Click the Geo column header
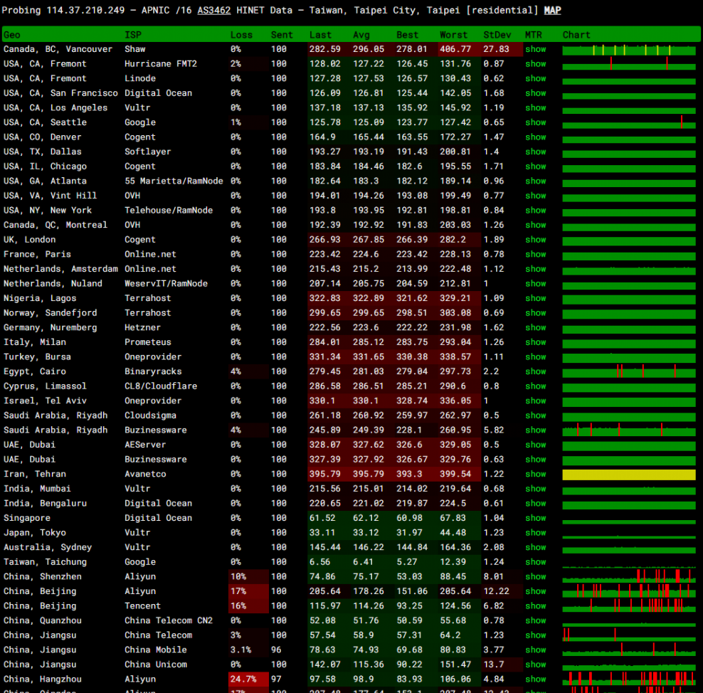This screenshot has width=703, height=693. pos(12,35)
